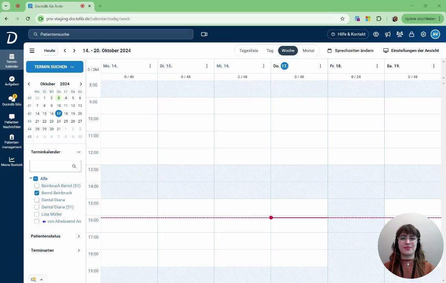446x283 pixels.
Task: Open Aufgaben in the left sidebar
Action: tap(12, 81)
